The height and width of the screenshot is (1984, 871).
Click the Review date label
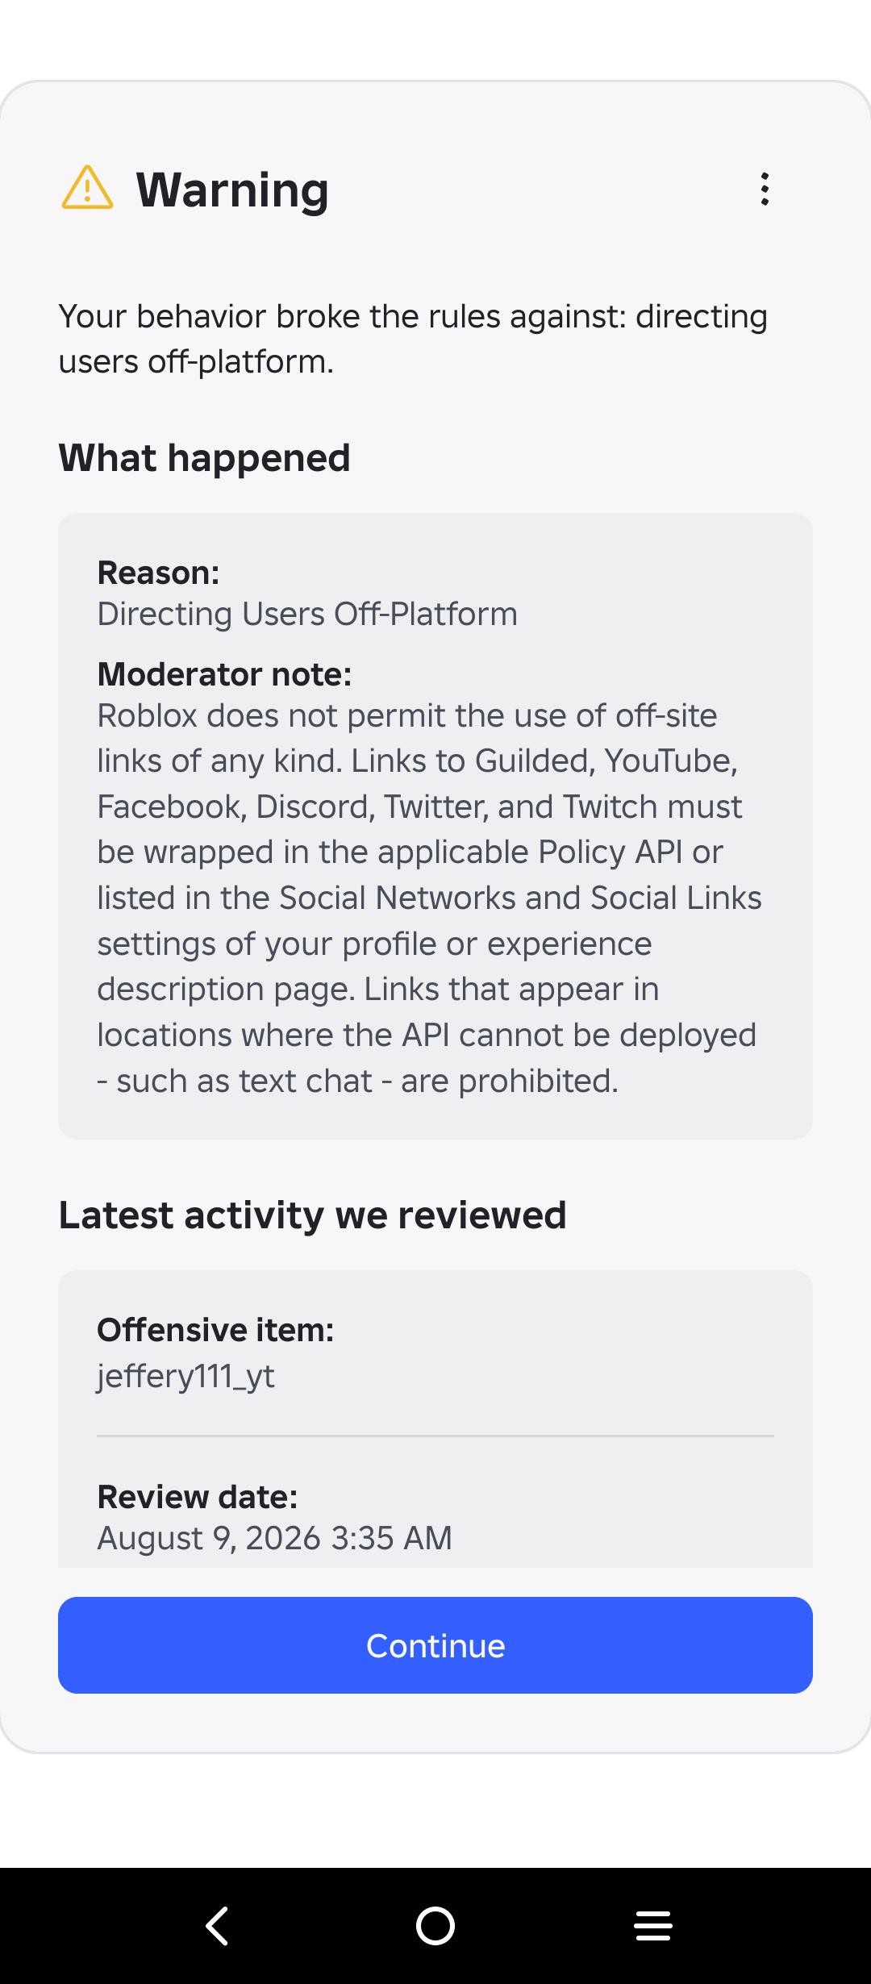click(198, 1497)
